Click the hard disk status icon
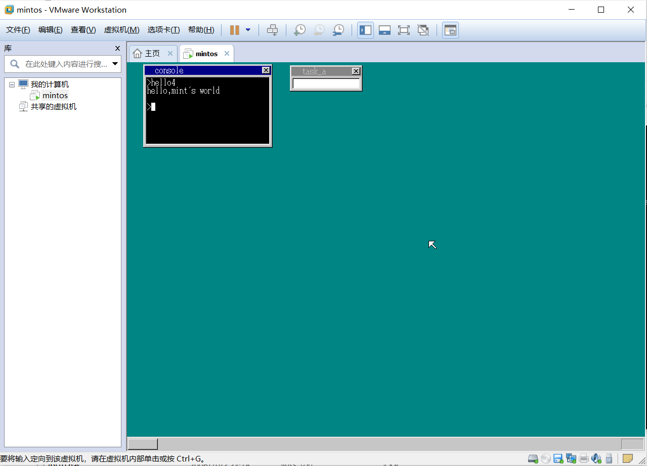This screenshot has width=647, height=466. tap(533, 459)
